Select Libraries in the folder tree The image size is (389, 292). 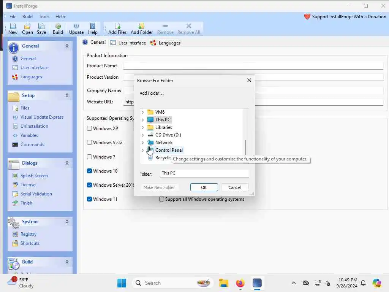pos(164,127)
